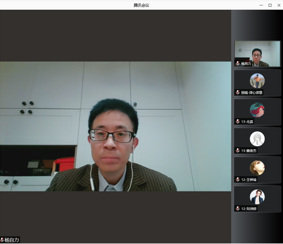Screen dimensions: 283x244
Task: Click the 丽娟 participant name label in the sidebar
Action: click(252, 93)
